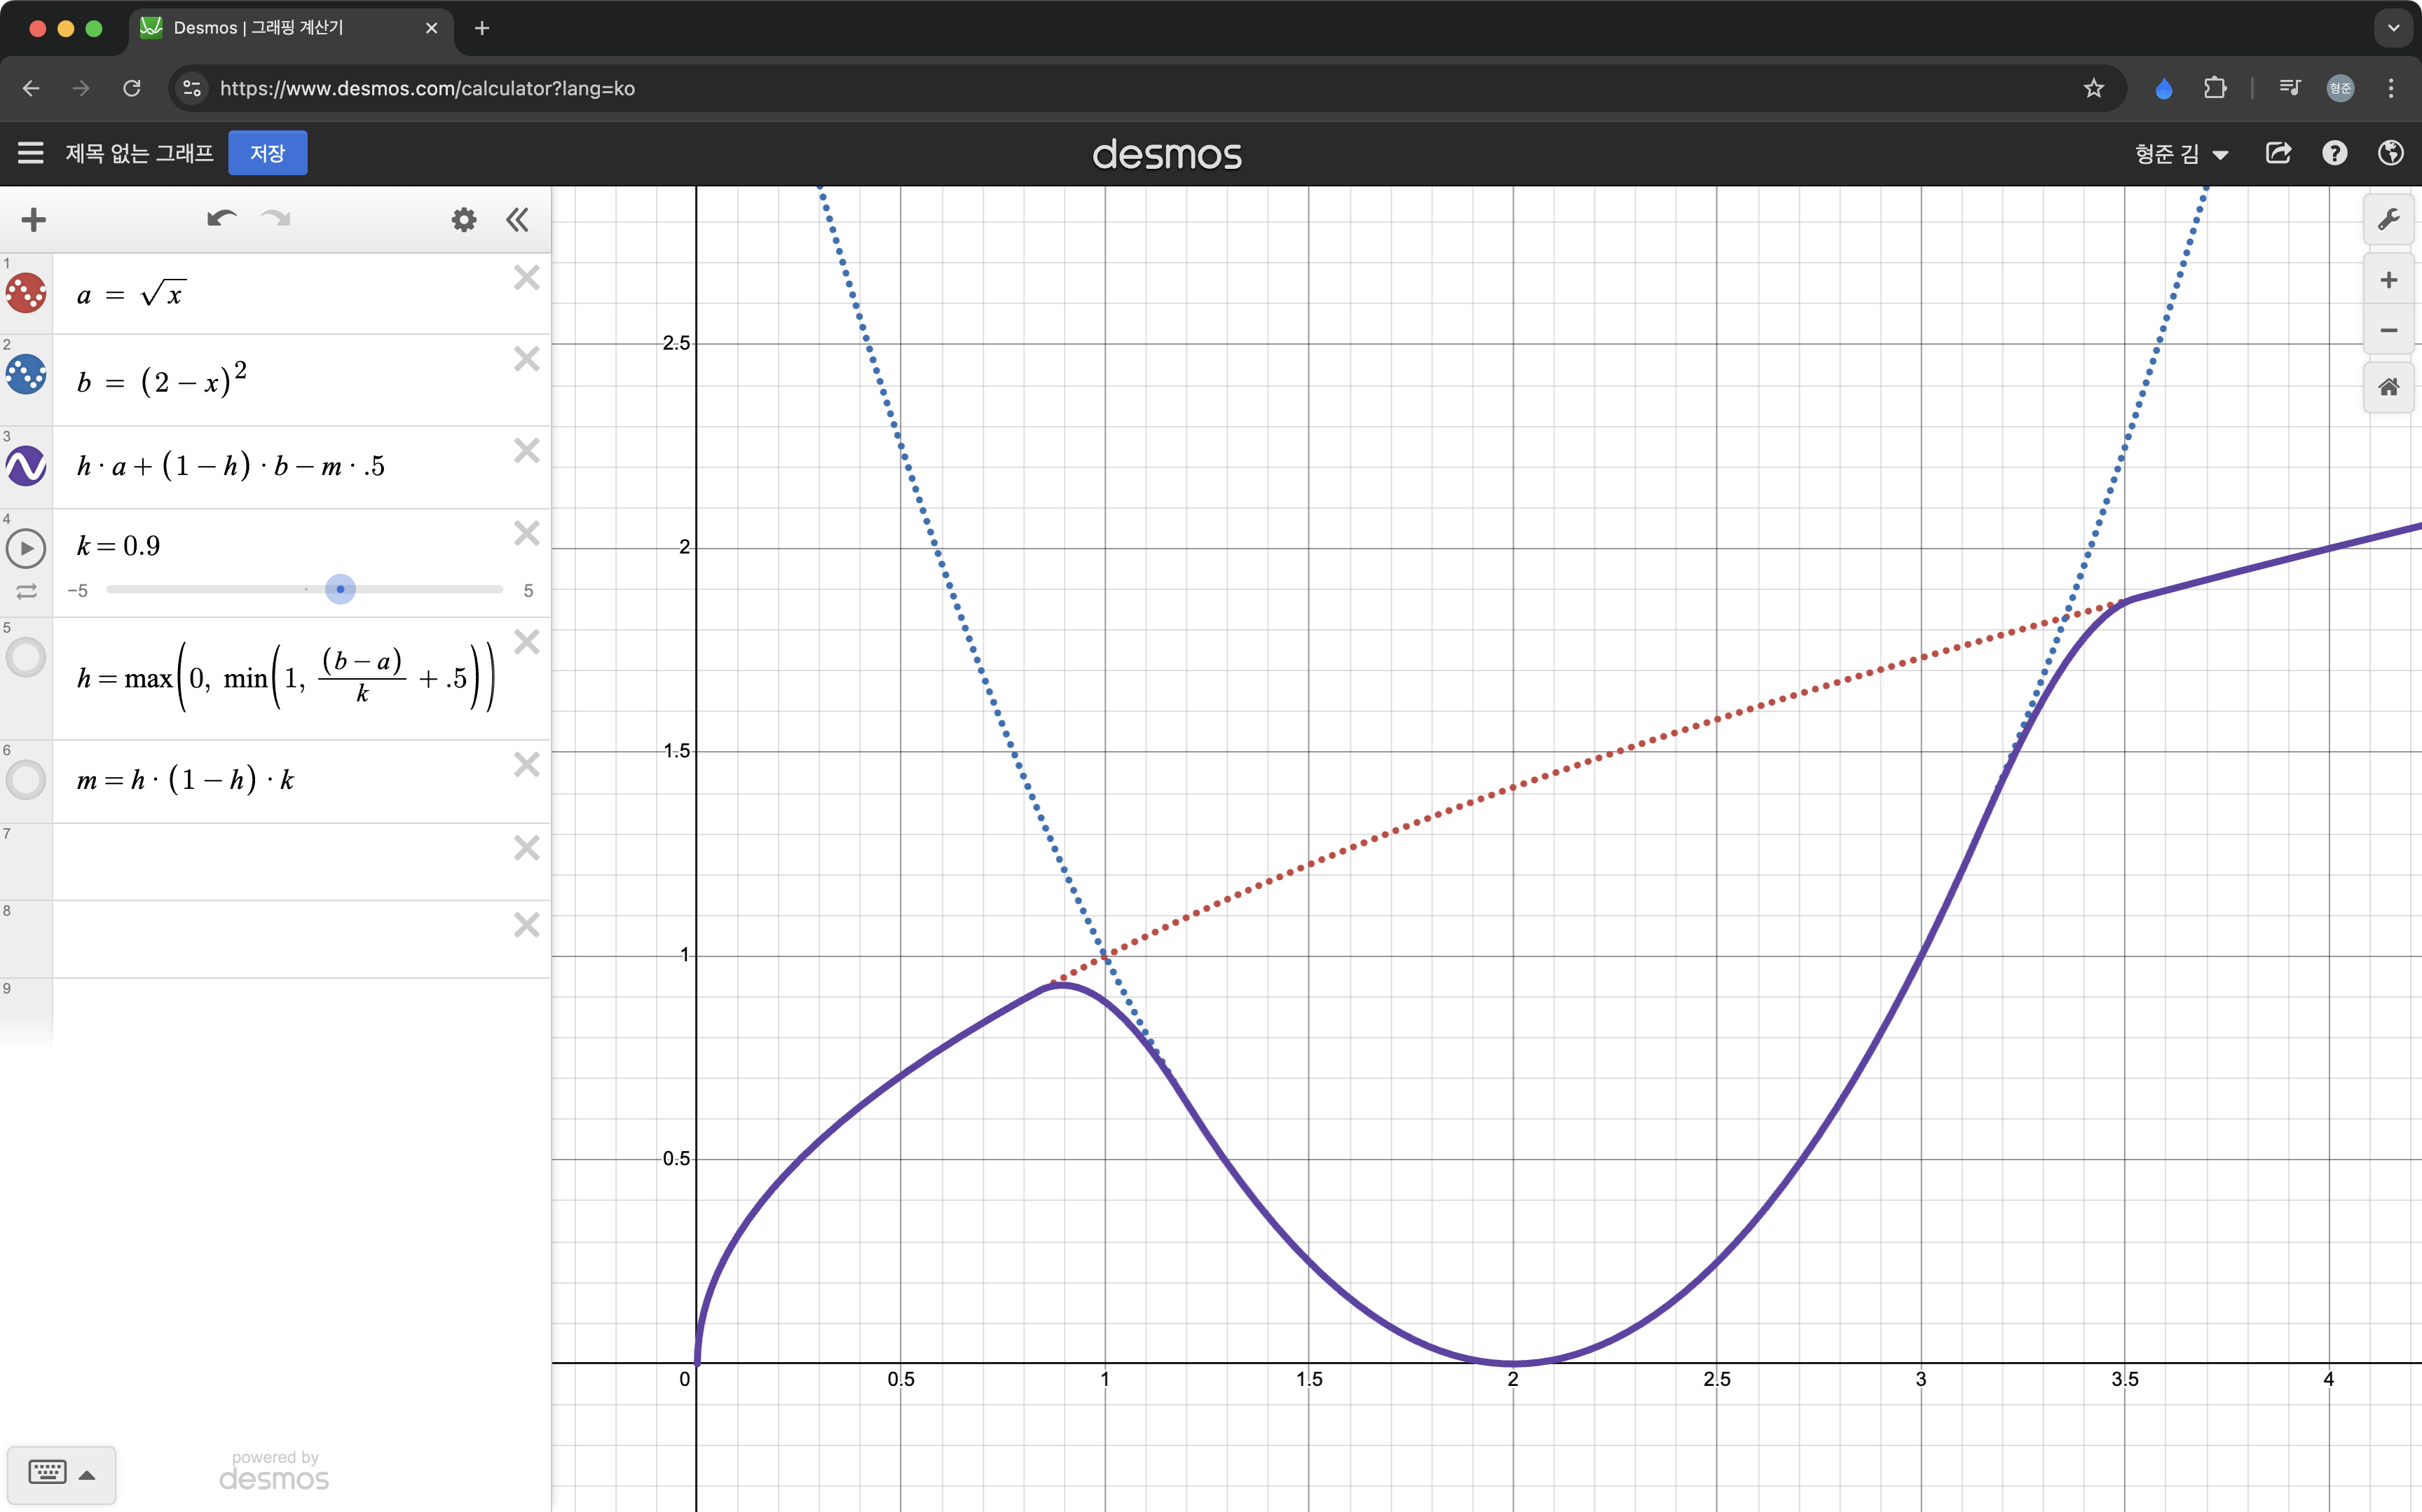Select the Desmos 그래핑 계산기 tab
This screenshot has height=1512, width=2422.
[x=290, y=28]
